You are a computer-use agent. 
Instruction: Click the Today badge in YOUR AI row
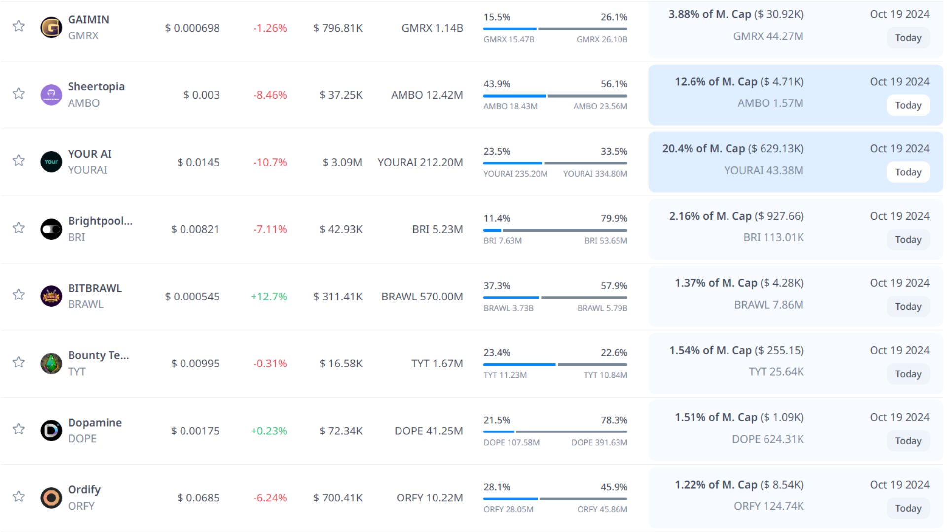pos(908,172)
